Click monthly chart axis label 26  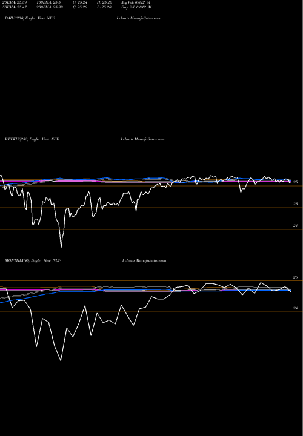click(x=295, y=277)
